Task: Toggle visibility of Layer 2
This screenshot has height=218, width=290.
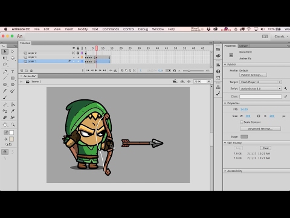Action: click(74, 53)
